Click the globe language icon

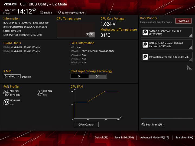tap(42, 12)
